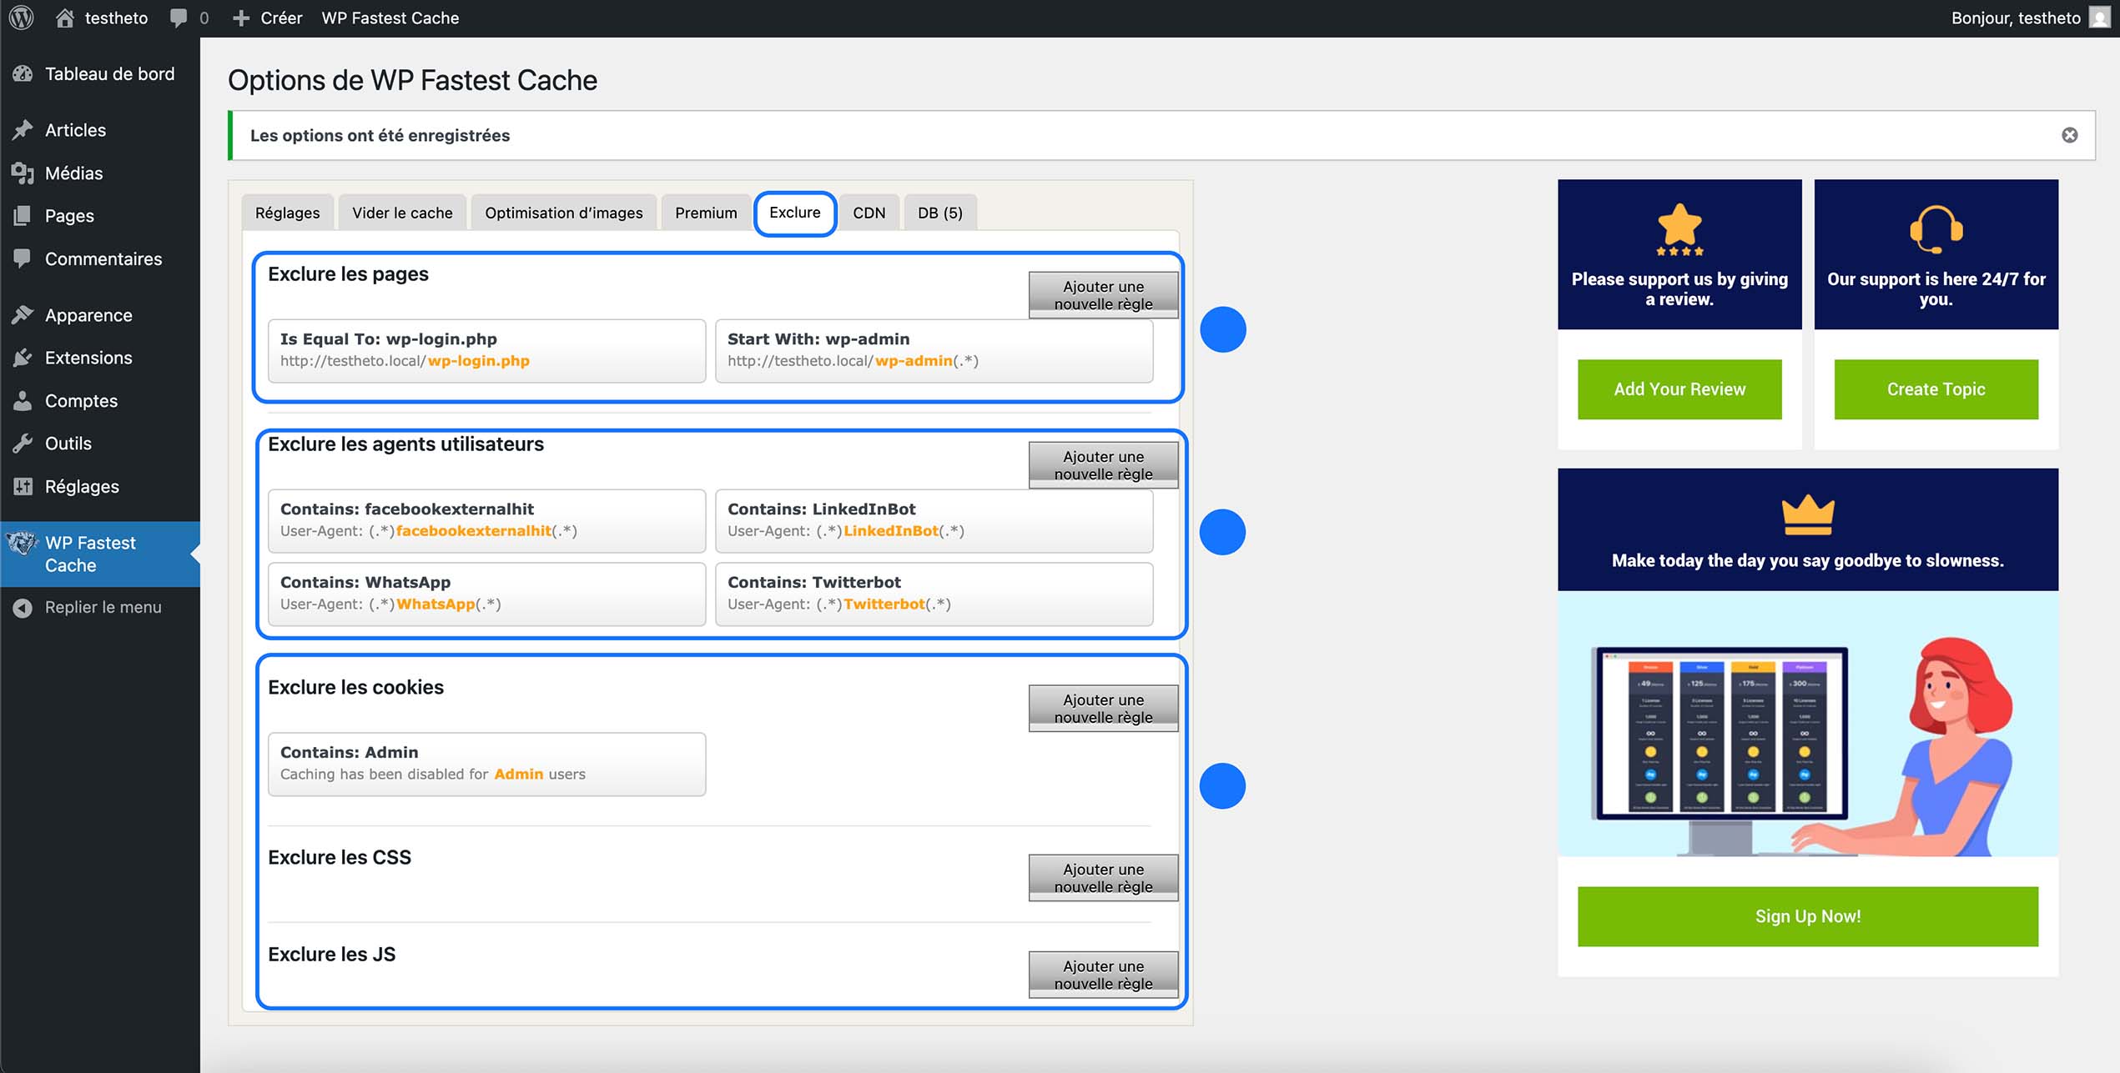
Task: Switch to the CDN tab
Action: (x=869, y=213)
